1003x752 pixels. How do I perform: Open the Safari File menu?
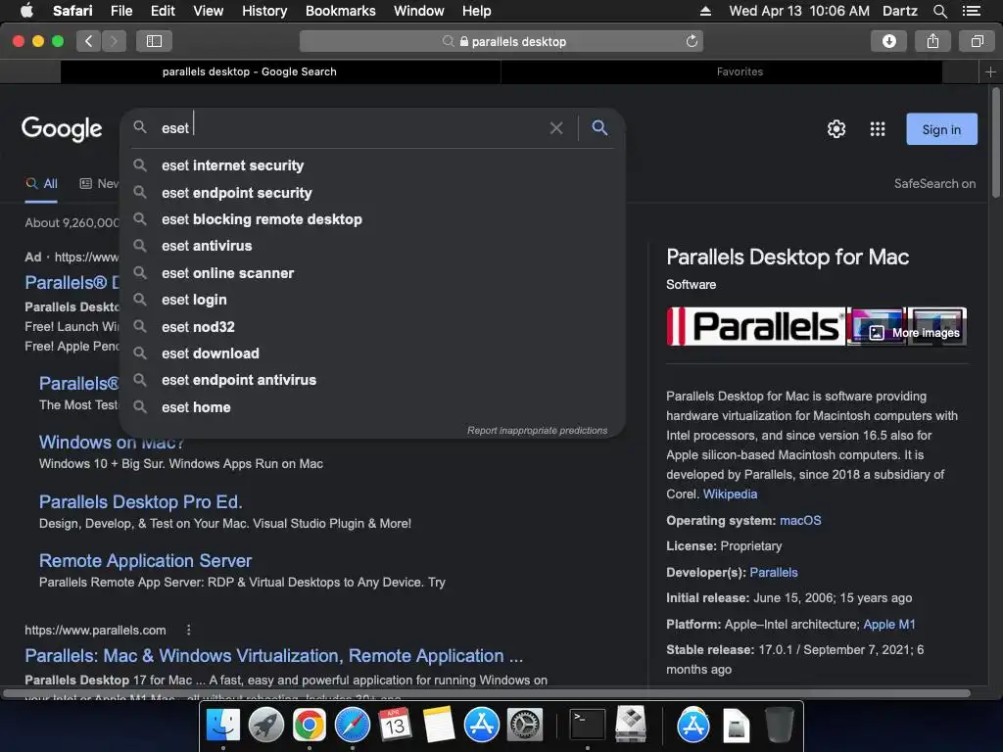[120, 11]
